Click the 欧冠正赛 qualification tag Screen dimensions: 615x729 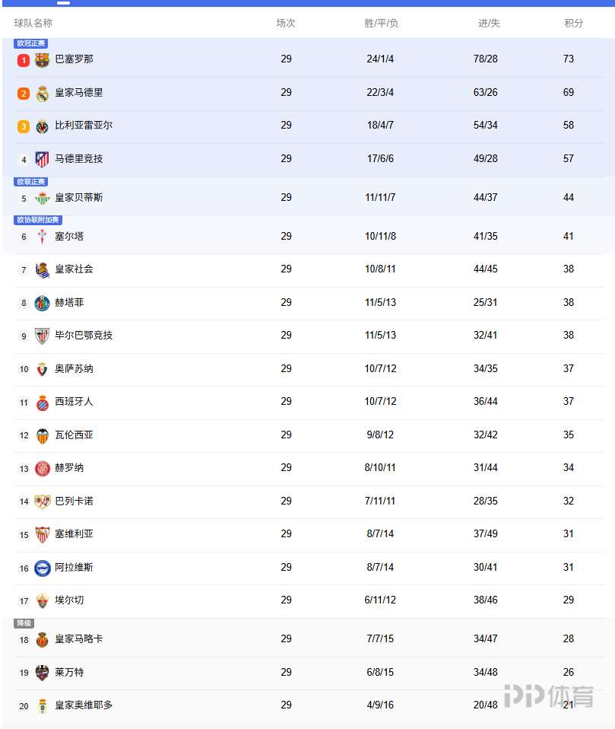31,43
